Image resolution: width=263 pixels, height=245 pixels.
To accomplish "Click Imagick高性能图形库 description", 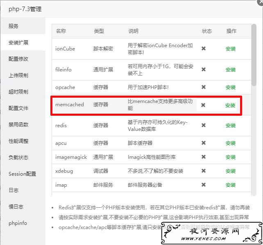I will (x=152, y=157).
